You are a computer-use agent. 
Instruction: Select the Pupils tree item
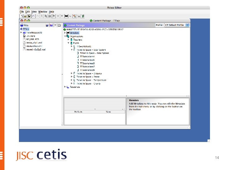point(76,43)
